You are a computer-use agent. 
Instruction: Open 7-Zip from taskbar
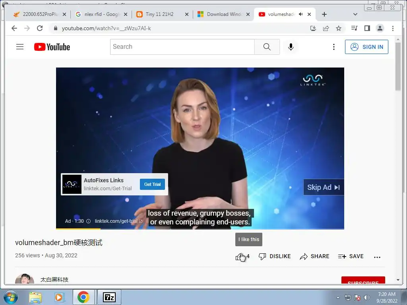(109, 297)
